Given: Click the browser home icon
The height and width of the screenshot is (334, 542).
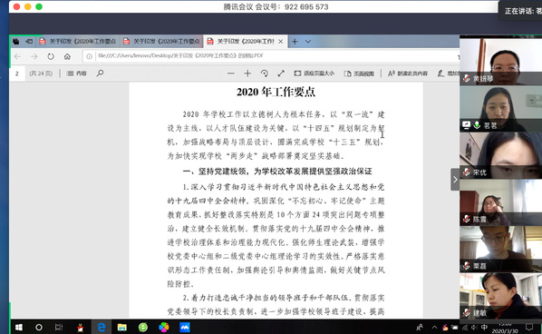Looking at the screenshot, I should 67,56.
